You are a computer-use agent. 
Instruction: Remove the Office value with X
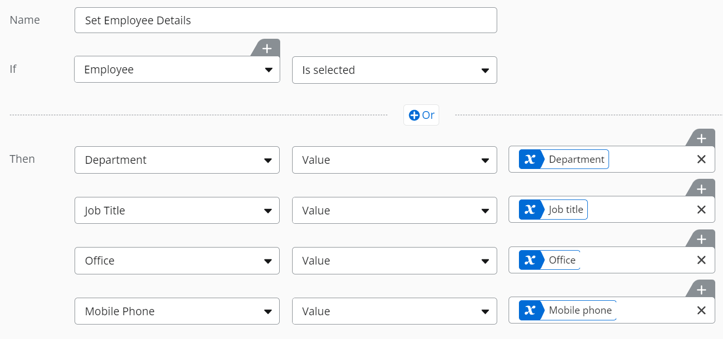(x=701, y=260)
